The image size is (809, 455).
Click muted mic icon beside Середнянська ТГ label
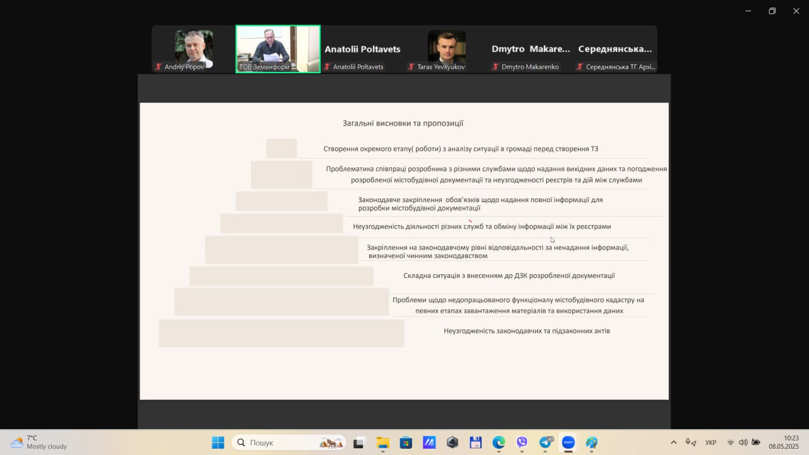[x=580, y=67]
